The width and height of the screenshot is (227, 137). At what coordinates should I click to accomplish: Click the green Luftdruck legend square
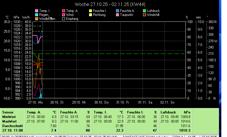pyautogui.click(x=144, y=11)
